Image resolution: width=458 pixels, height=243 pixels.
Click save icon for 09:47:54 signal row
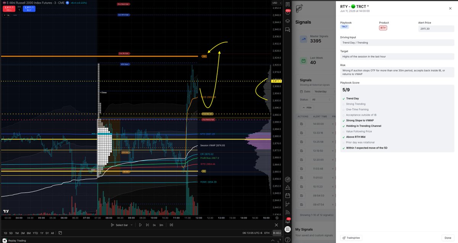pos(301,204)
